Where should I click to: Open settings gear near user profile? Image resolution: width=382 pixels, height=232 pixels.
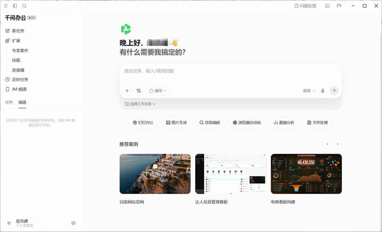coord(73,223)
